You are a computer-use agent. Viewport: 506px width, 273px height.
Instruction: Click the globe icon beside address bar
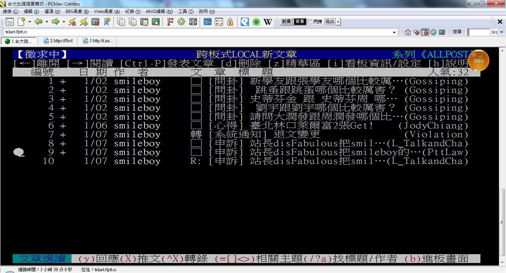click(433, 32)
